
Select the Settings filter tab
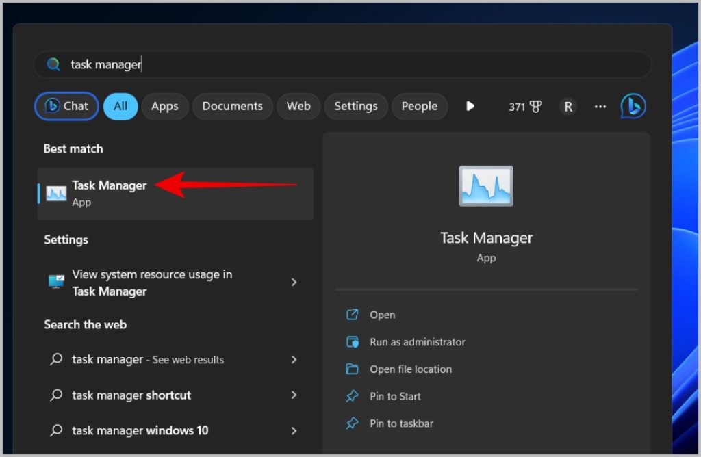pyautogui.click(x=355, y=106)
